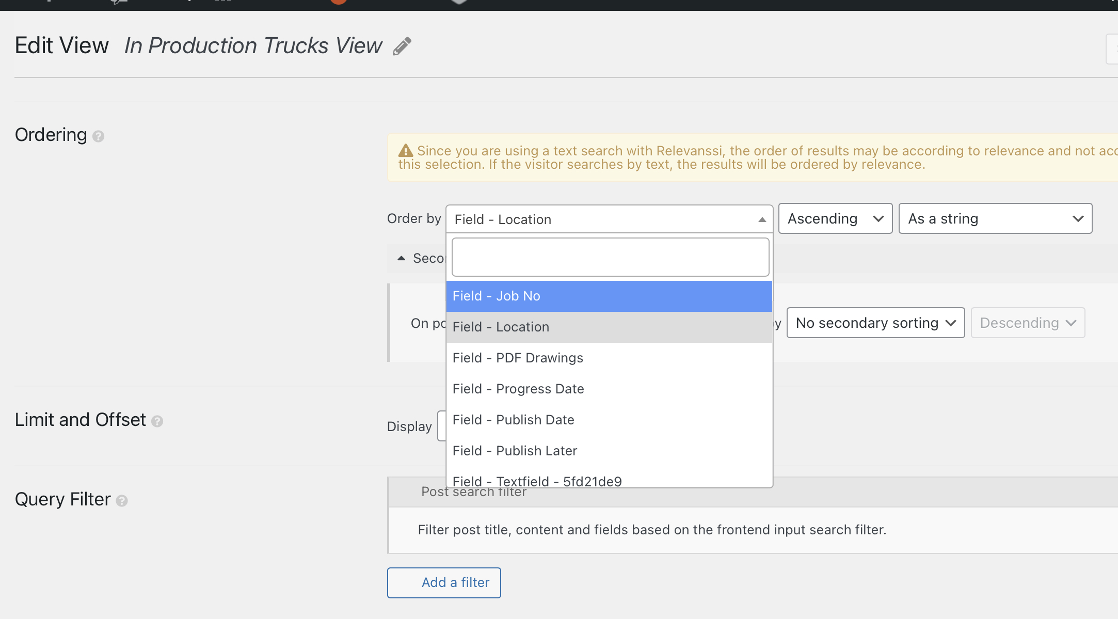Collapse the Secondary sorting section triangle
Image resolution: width=1118 pixels, height=619 pixels.
(x=401, y=258)
